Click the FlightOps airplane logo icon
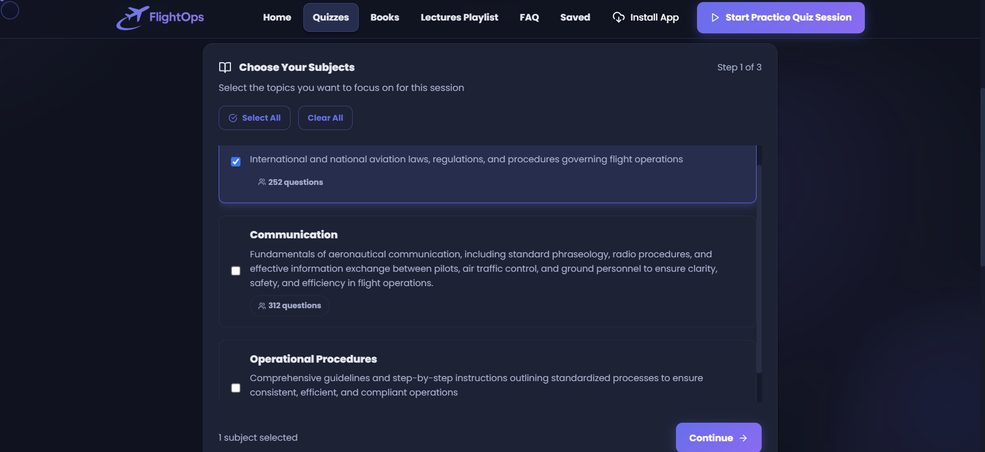 pos(132,18)
